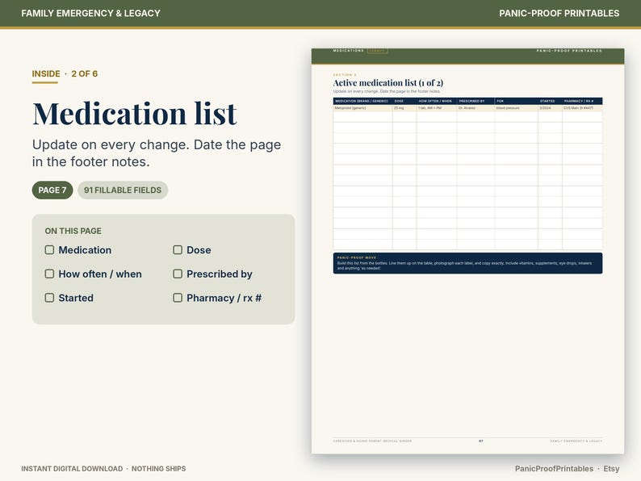Click FAMILY EMERGENCY & LEGACY header text
This screenshot has height=481, width=641.
[x=90, y=13]
